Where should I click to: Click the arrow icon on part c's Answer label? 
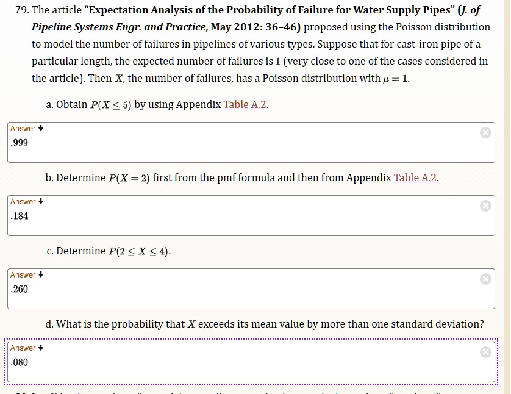(x=41, y=274)
